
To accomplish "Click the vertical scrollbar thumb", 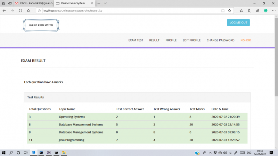I will click(x=276, y=57).
